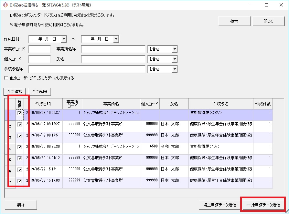Viewport: 289px width, 214px height.
Task: Expand the 手続き名称 を含む match dropdown
Action: 175,69
